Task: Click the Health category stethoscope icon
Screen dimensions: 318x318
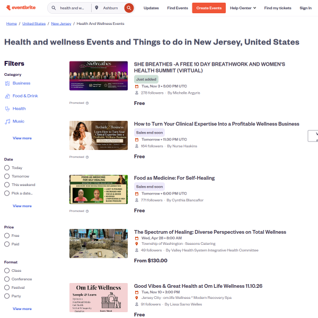Action: tap(7, 109)
